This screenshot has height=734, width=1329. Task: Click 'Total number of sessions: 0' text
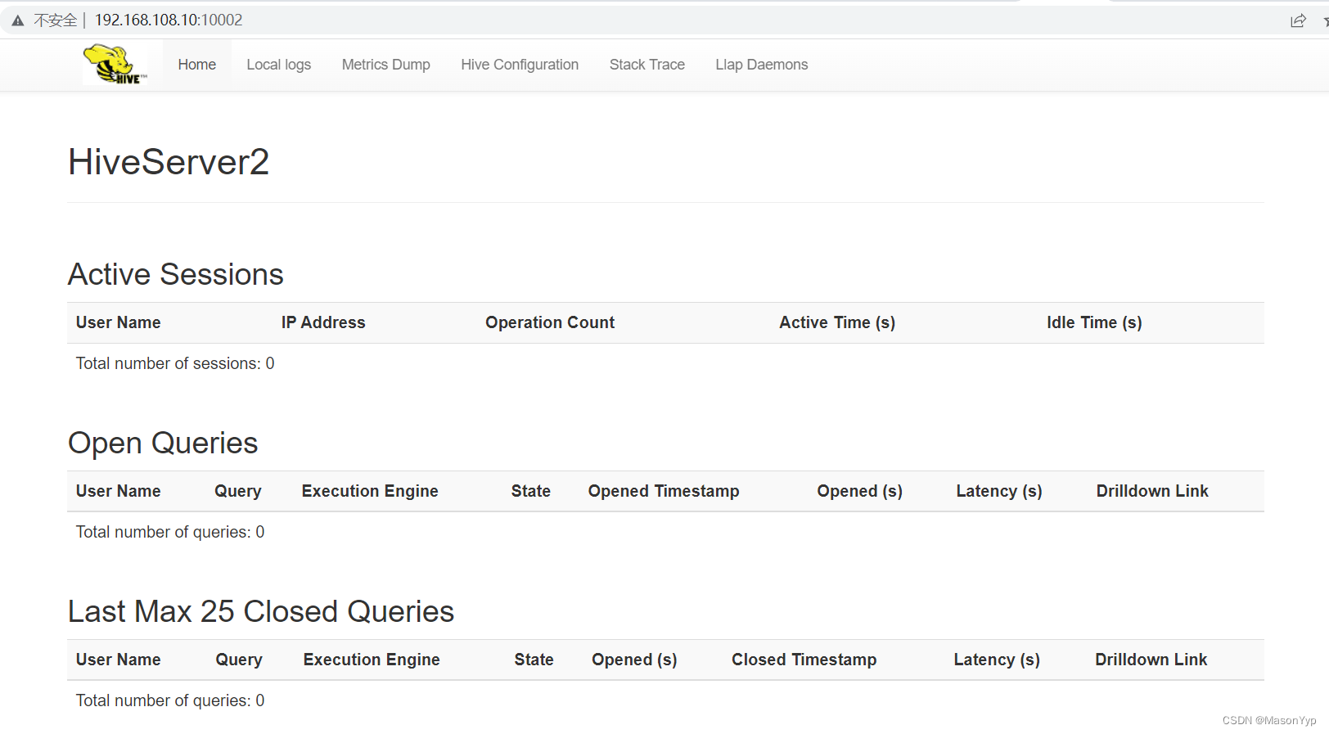pos(175,363)
